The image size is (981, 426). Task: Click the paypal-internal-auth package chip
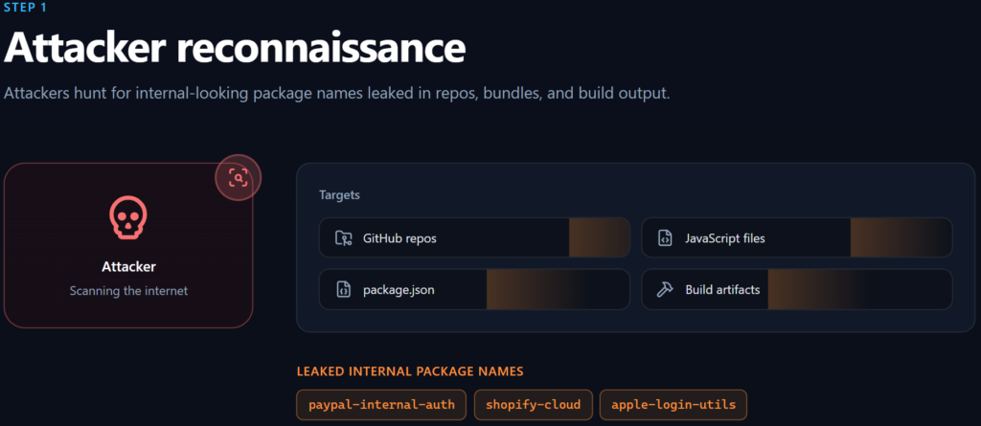pos(381,405)
